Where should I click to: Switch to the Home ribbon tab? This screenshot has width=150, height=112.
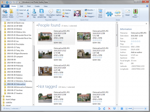[14, 6]
